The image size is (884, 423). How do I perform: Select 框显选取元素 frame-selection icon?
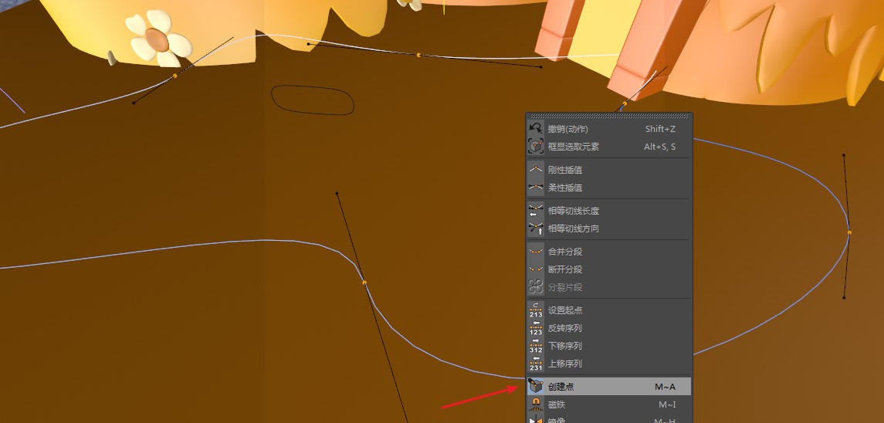(536, 147)
